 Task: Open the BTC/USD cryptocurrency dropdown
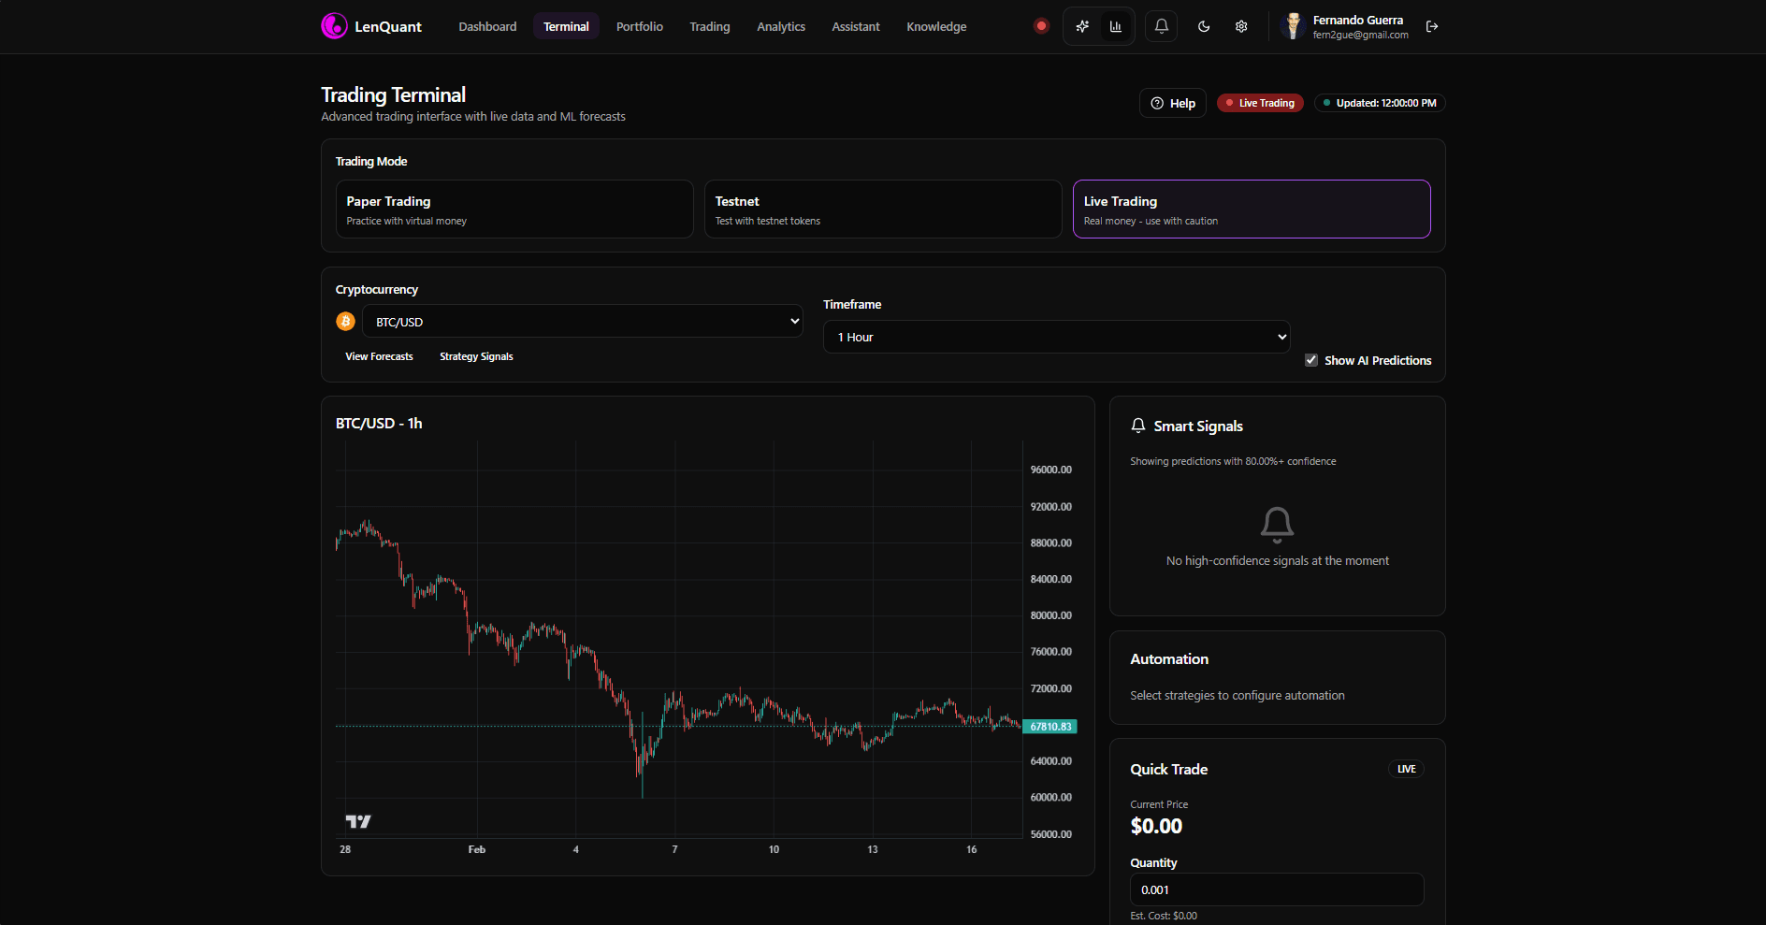(582, 321)
